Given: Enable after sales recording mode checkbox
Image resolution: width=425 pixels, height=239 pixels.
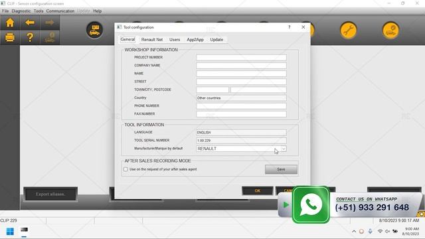Looking at the screenshot, I should point(126,169).
